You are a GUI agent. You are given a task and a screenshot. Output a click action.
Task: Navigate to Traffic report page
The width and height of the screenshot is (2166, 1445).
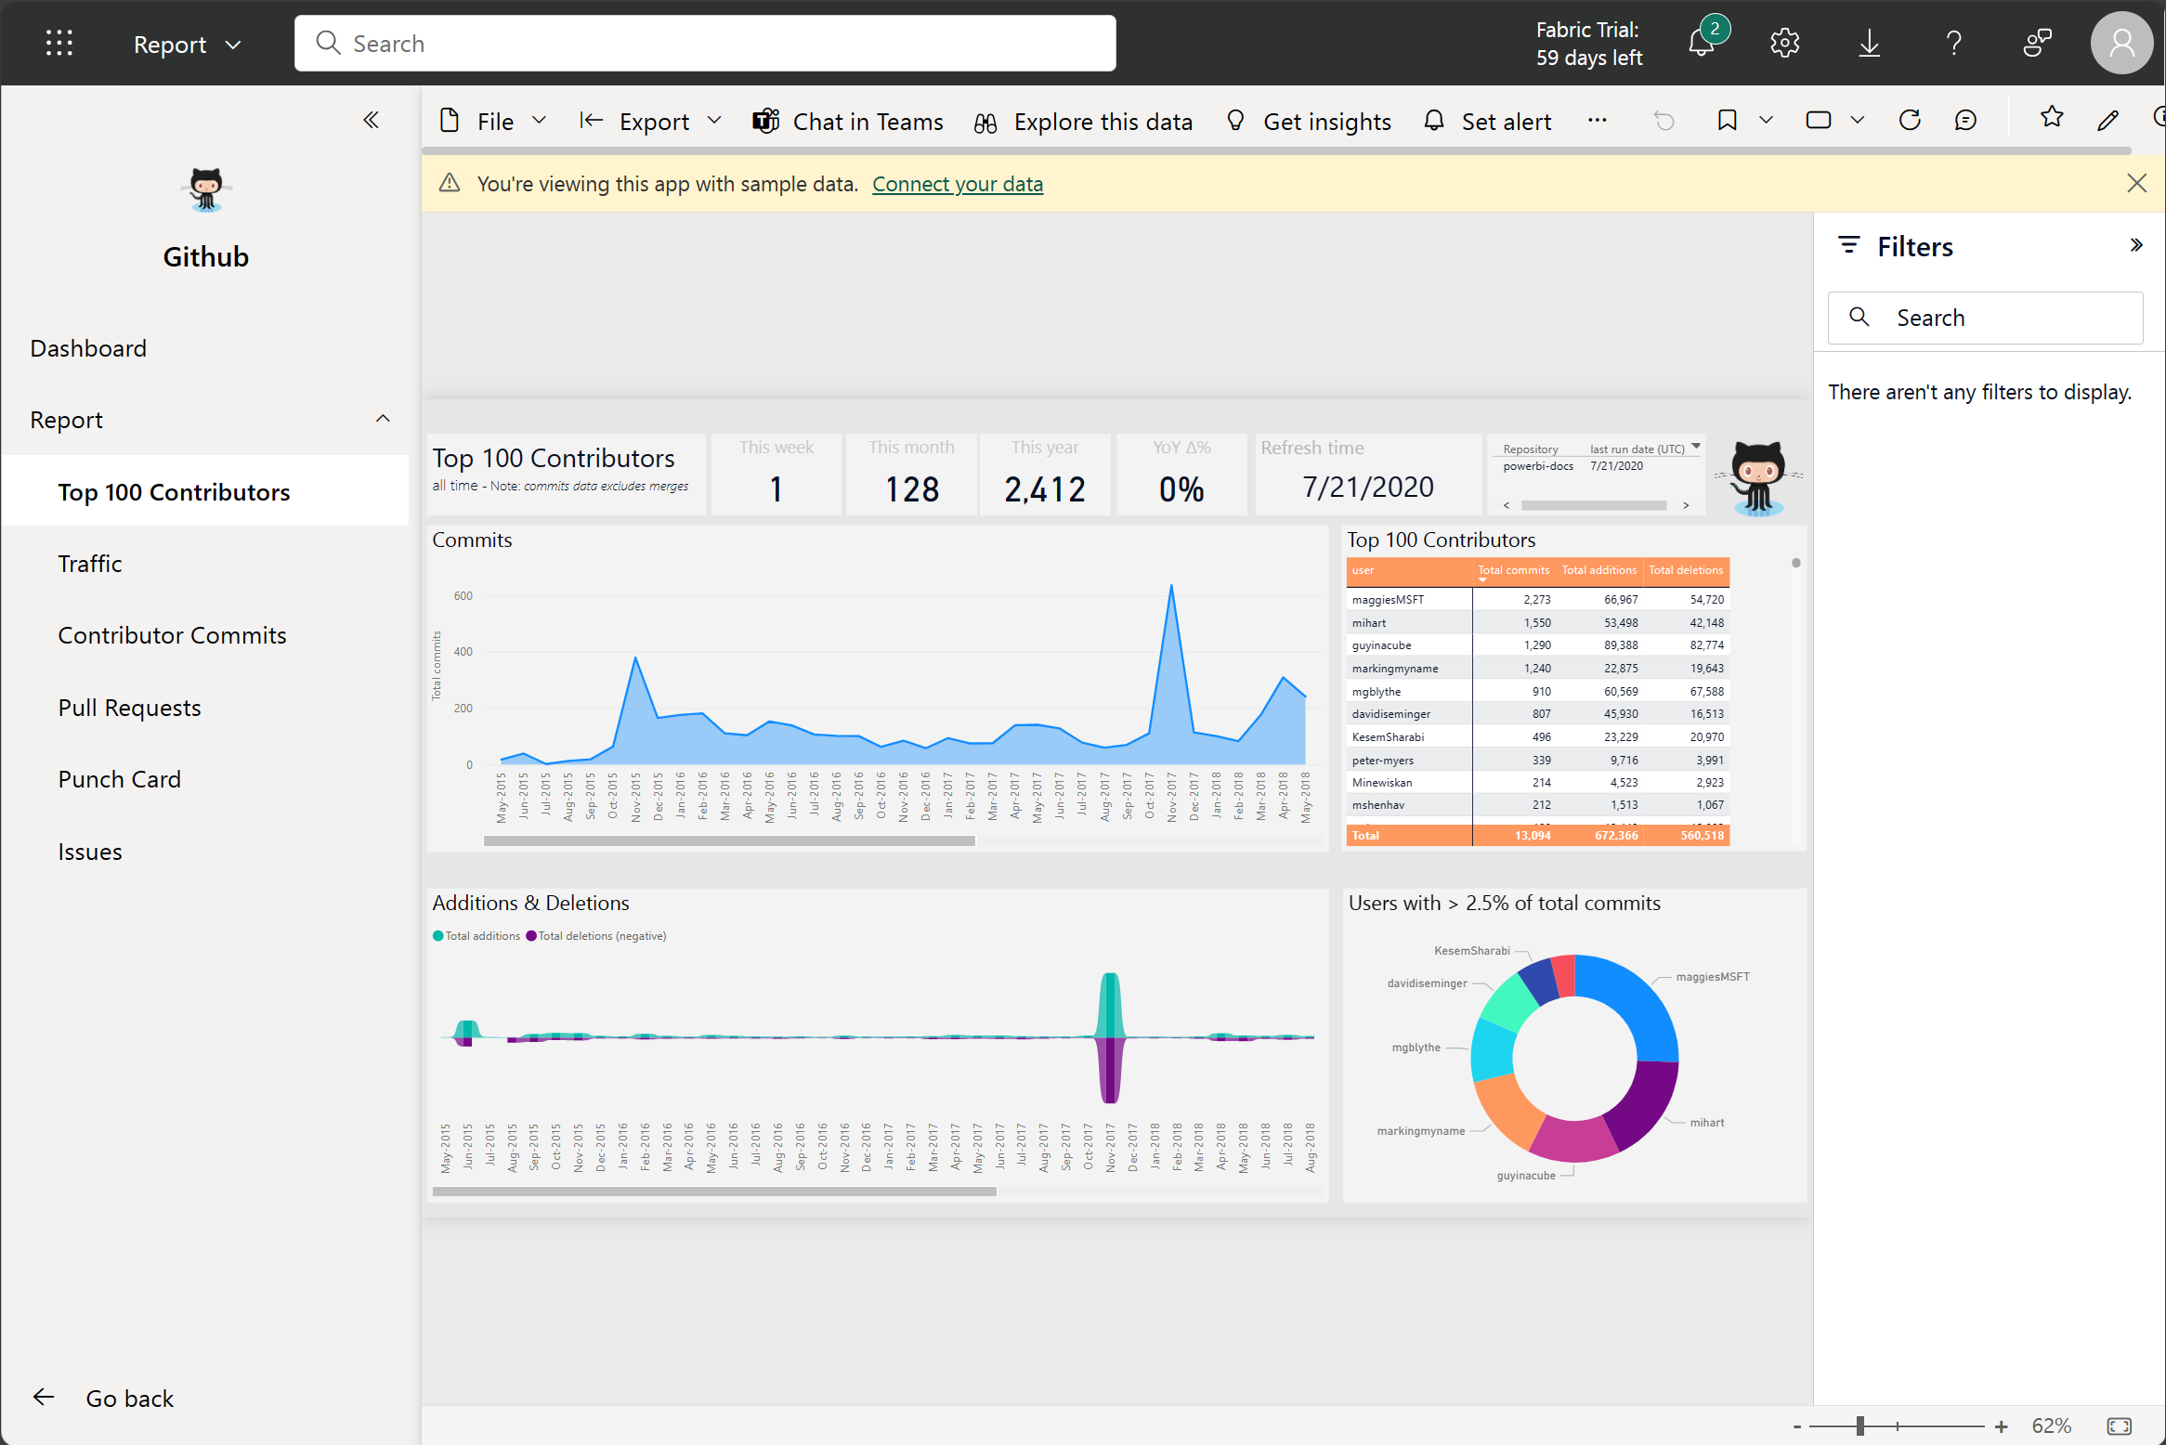[x=87, y=563]
